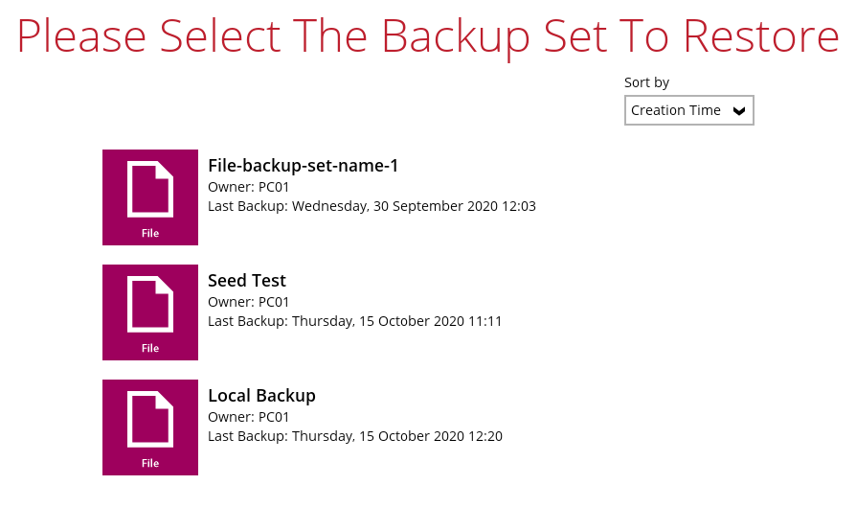Screen dimensions: 856x508
Task: Click Owner: PC01 under File-backup-set-name-1
Action: tap(248, 187)
